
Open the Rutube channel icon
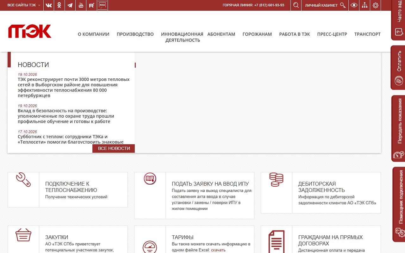pyautogui.click(x=91, y=5)
